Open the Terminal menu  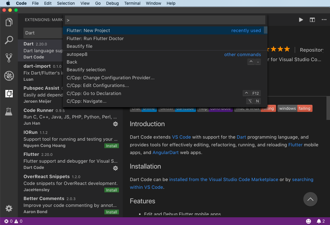coord(132,3)
